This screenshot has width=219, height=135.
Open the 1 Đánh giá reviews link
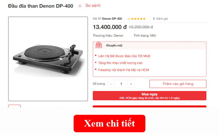pyautogui.click(x=160, y=19)
